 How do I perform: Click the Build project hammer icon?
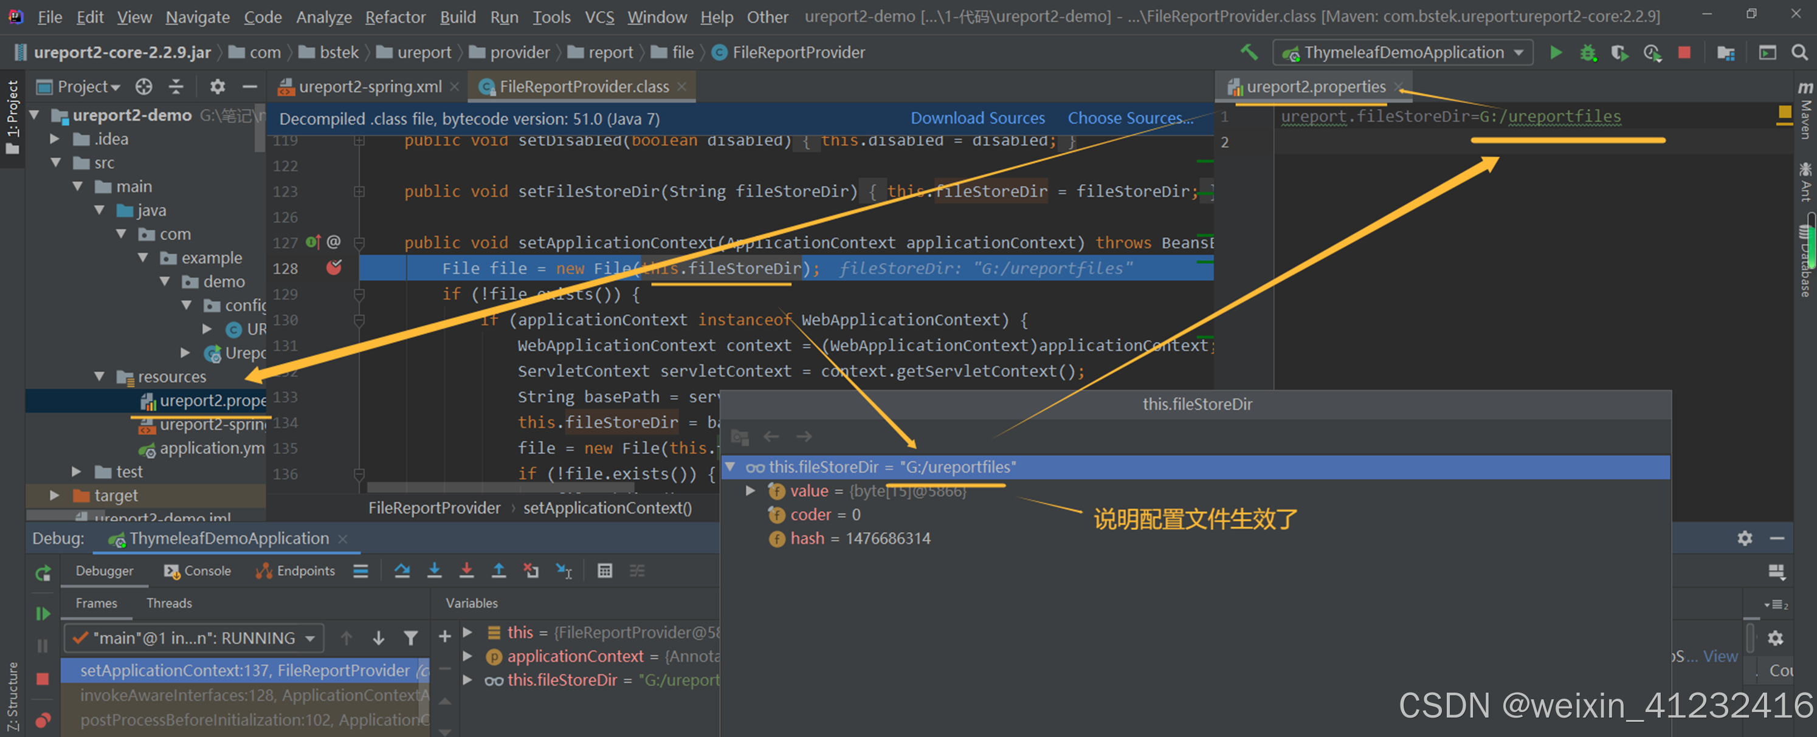tap(1249, 52)
